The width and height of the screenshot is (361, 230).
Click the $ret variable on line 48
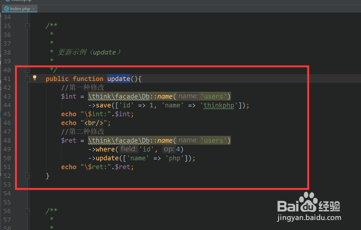pos(69,140)
